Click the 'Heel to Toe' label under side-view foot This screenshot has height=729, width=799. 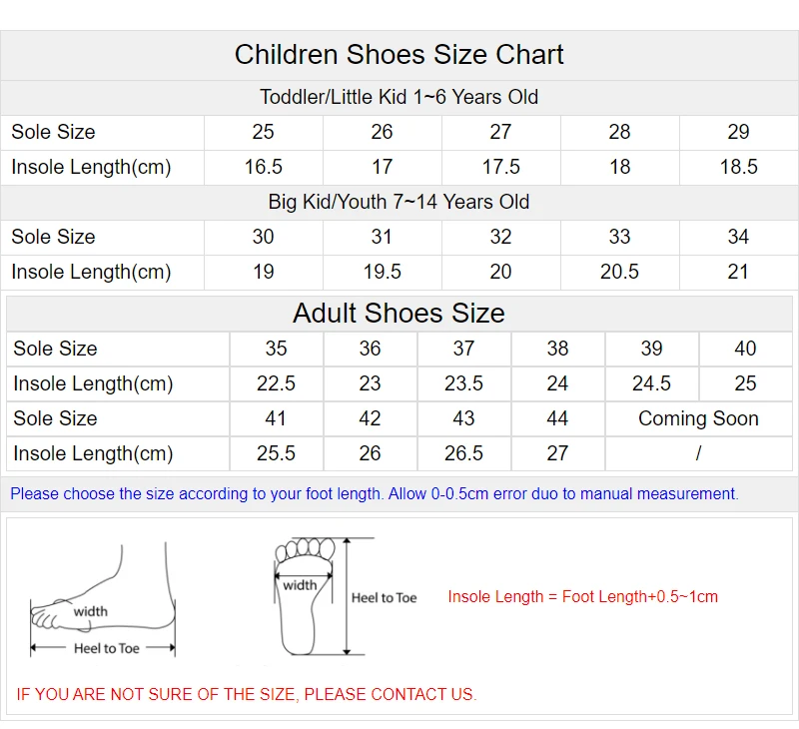point(107,648)
